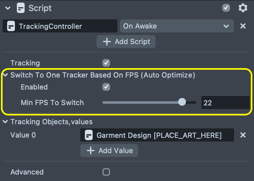Toggle the Script component enabled checkbox
Image resolution: width=254 pixels, height=181 pixels.
coord(226,8)
